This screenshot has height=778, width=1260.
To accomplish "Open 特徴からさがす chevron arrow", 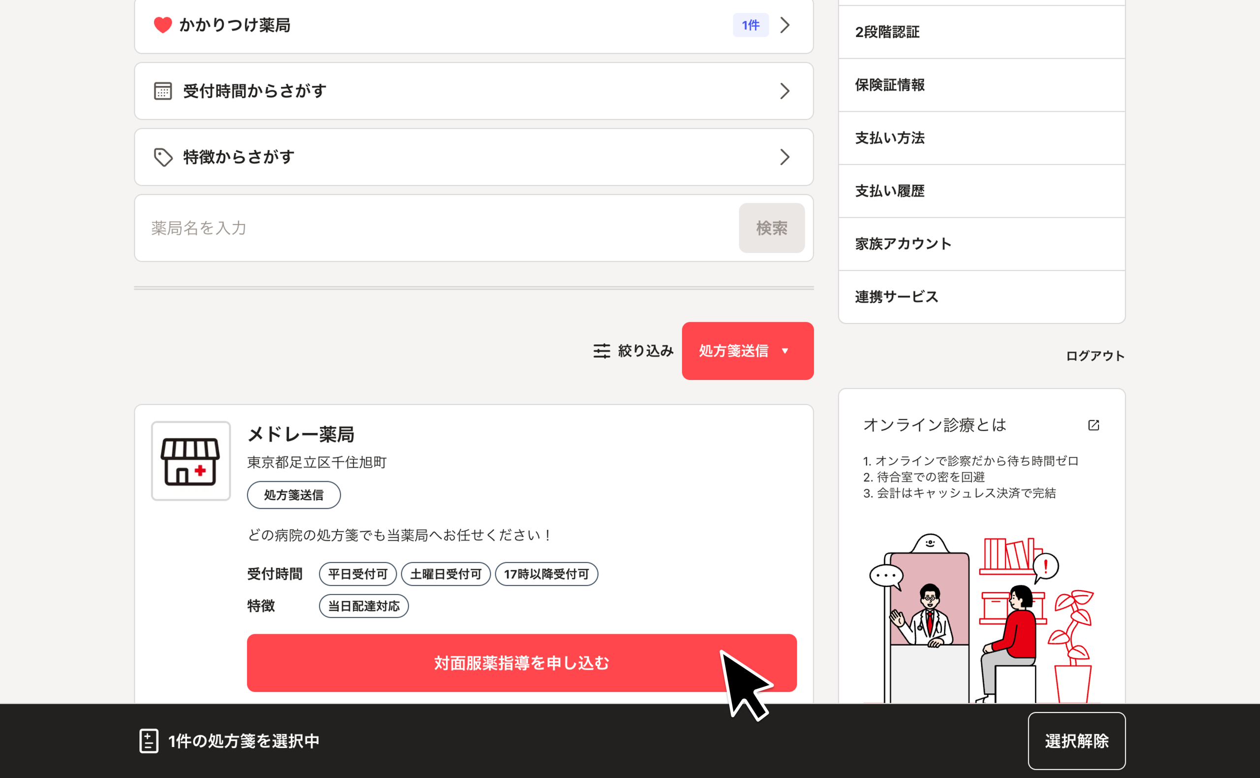I will (785, 157).
